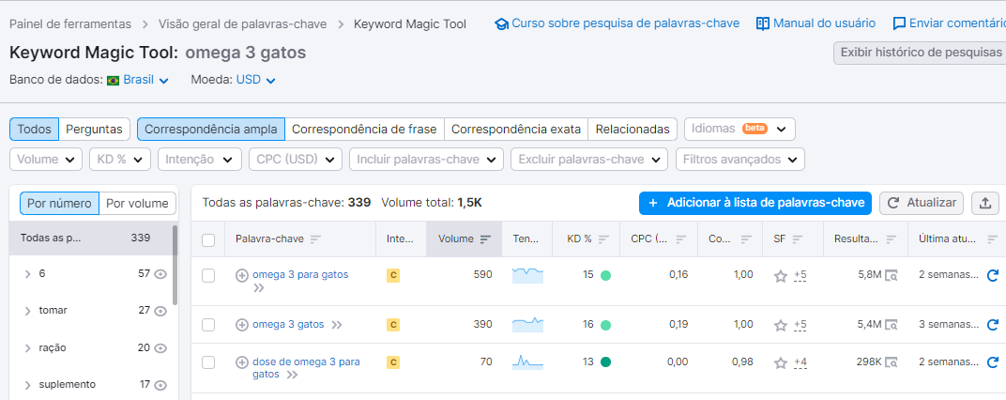Viewport: 1006px width, 400px height.
Task: Toggle eye icon for 'tomar' group
Action: coord(160,312)
